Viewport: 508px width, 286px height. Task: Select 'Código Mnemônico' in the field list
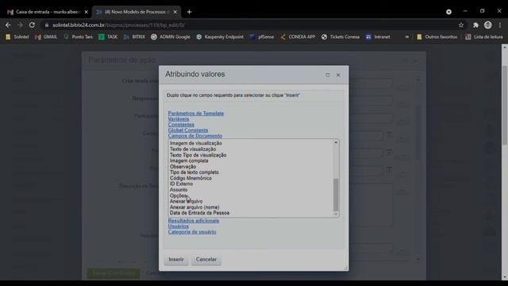click(x=190, y=178)
